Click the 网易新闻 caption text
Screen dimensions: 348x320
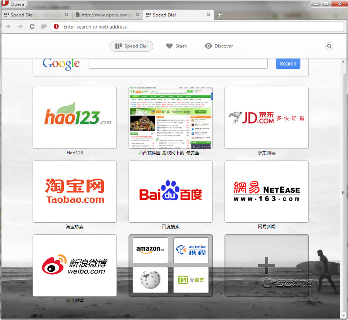[267, 226]
